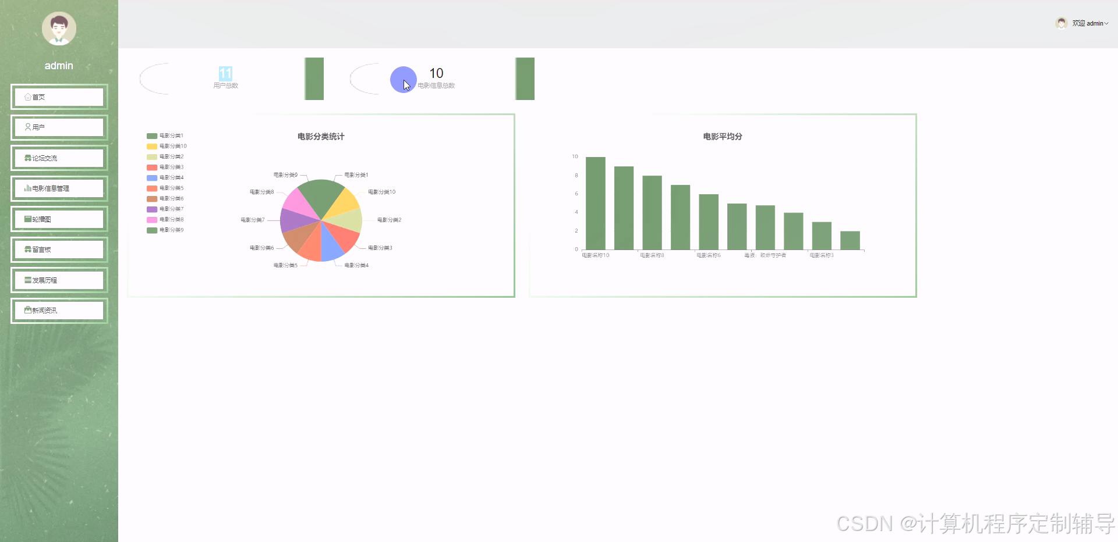
Task: Click the admin avatar in the sidebar
Action: pyautogui.click(x=59, y=28)
